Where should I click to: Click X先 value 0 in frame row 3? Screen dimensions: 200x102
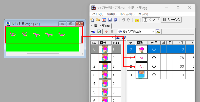183,75
